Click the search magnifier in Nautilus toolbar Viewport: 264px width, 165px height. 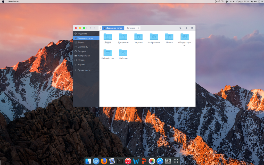[180, 28]
